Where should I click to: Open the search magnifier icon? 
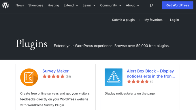pos(151,5)
